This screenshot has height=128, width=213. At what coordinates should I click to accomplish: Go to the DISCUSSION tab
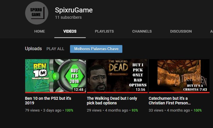[x=181, y=31]
